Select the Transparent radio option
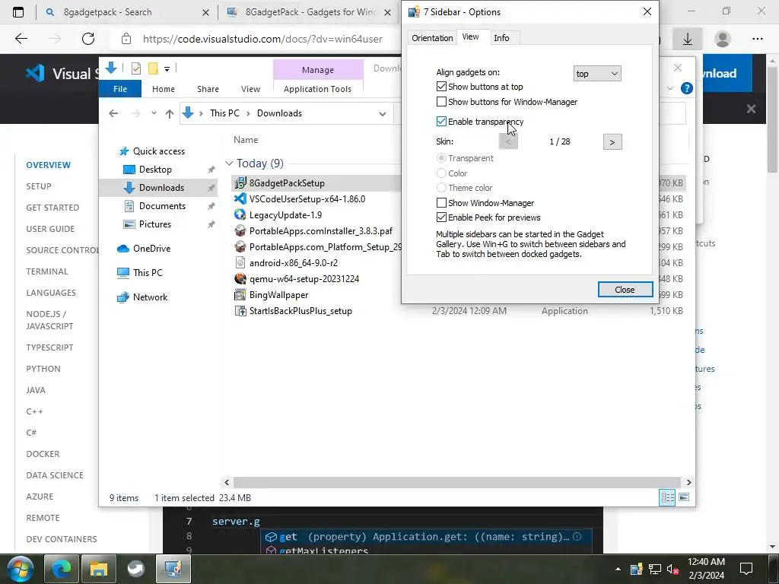779x584 pixels. [x=441, y=158]
